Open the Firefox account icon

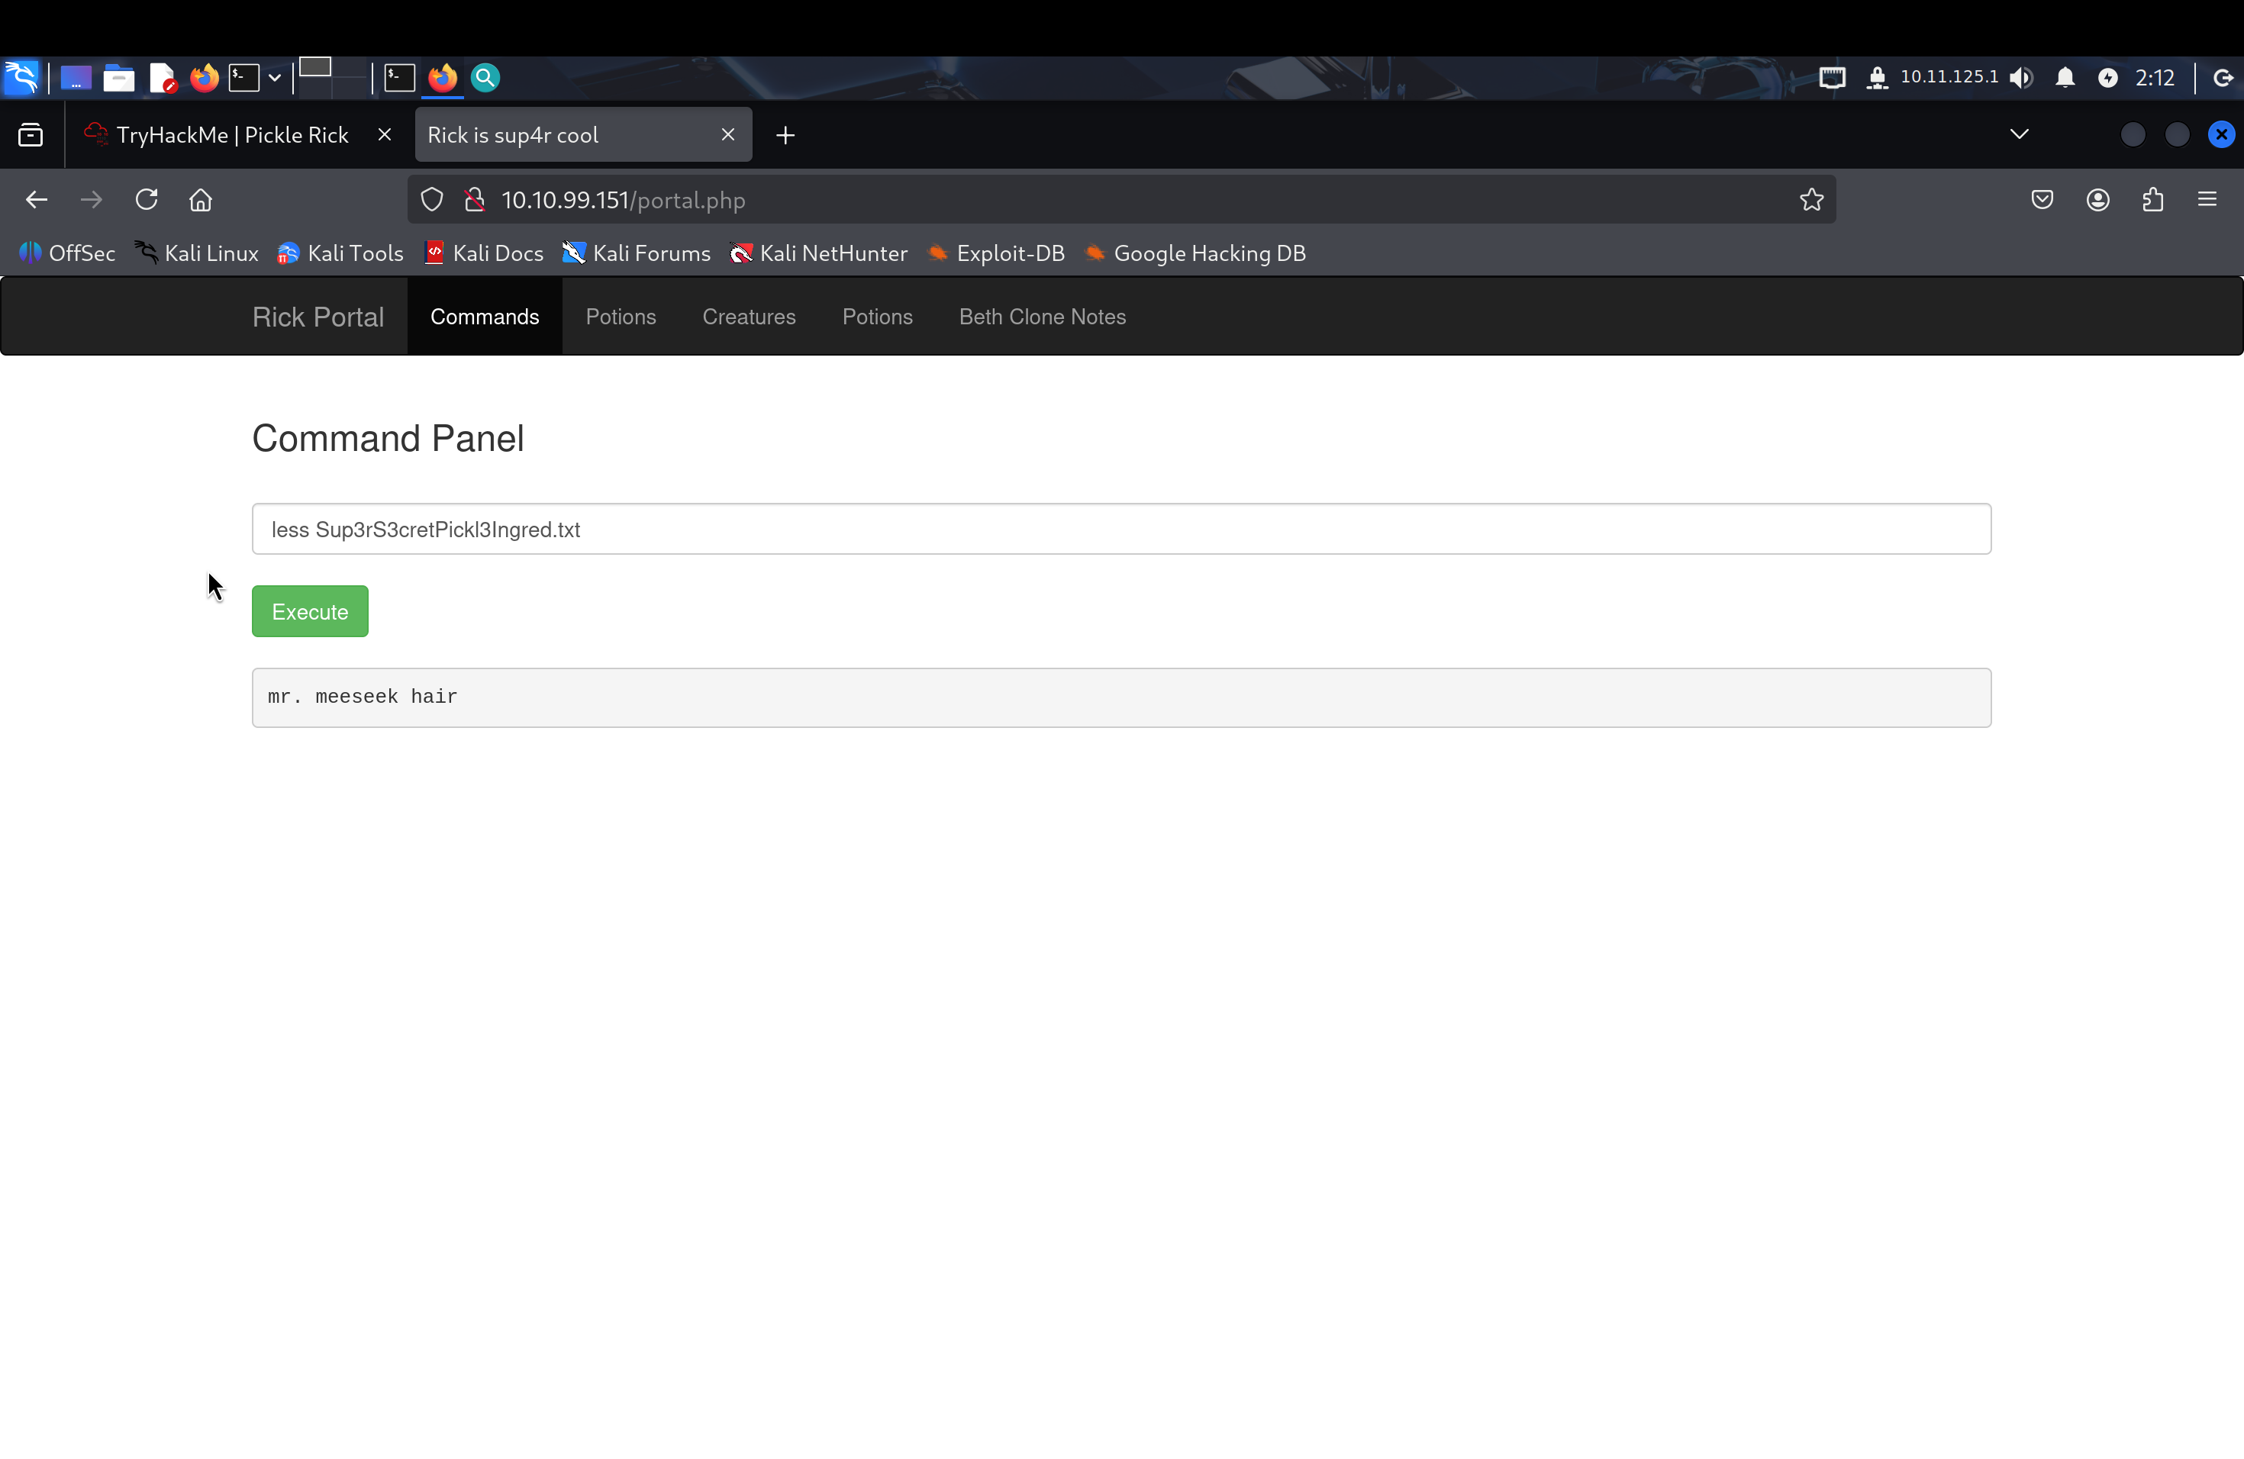pyautogui.click(x=2098, y=200)
